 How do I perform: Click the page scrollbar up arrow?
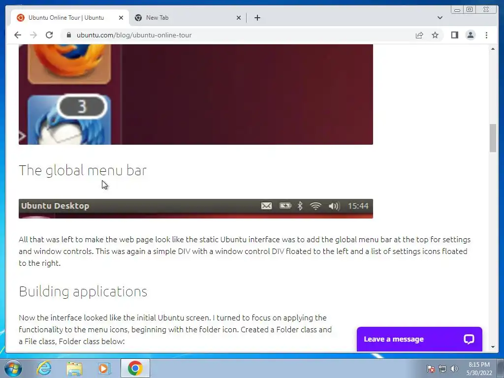point(493,49)
